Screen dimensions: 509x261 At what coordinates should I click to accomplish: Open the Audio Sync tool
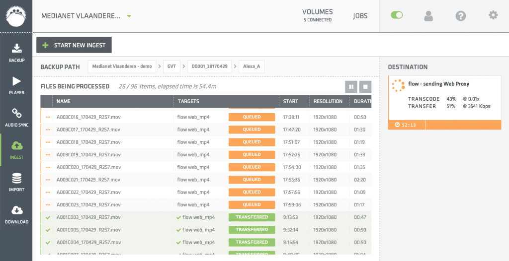(x=16, y=117)
